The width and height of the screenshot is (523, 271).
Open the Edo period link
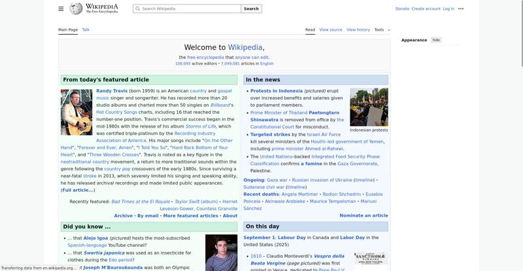[120, 260]
